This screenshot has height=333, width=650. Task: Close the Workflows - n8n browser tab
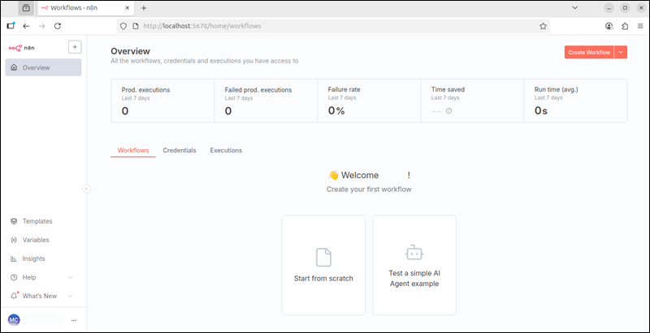click(128, 8)
